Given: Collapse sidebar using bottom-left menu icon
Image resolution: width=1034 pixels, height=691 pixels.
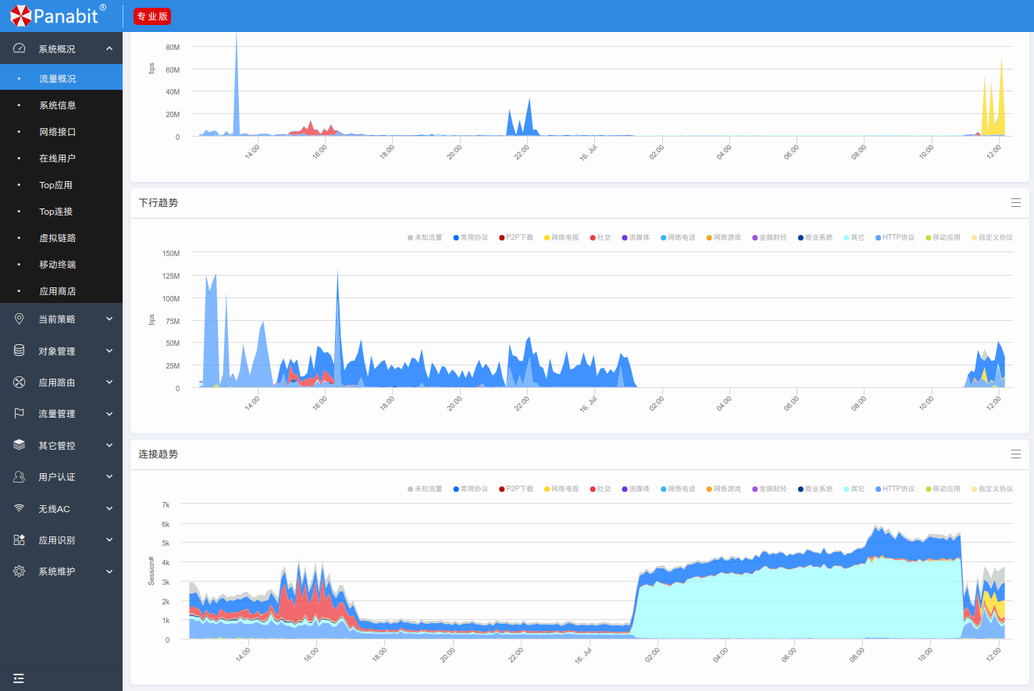Looking at the screenshot, I should (x=19, y=678).
